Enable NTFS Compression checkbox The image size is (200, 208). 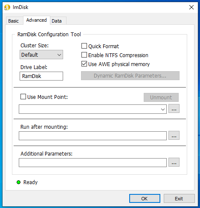coord(84,55)
